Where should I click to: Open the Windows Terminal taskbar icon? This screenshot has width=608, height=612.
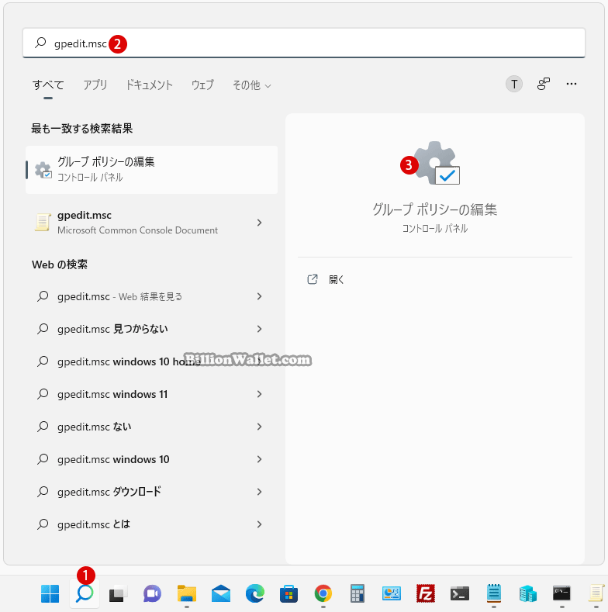(x=460, y=593)
